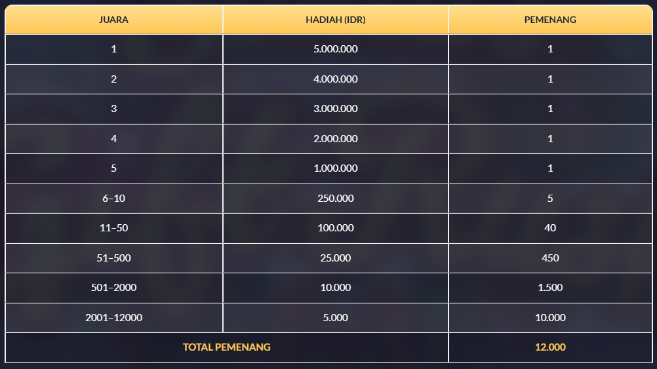The image size is (657, 369).
Task: Select the 1.500 winners count cell
Action: pyautogui.click(x=550, y=288)
